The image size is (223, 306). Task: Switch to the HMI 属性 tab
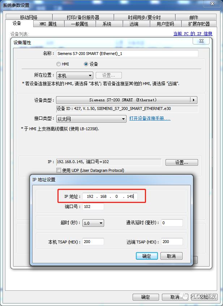click(x=48, y=24)
